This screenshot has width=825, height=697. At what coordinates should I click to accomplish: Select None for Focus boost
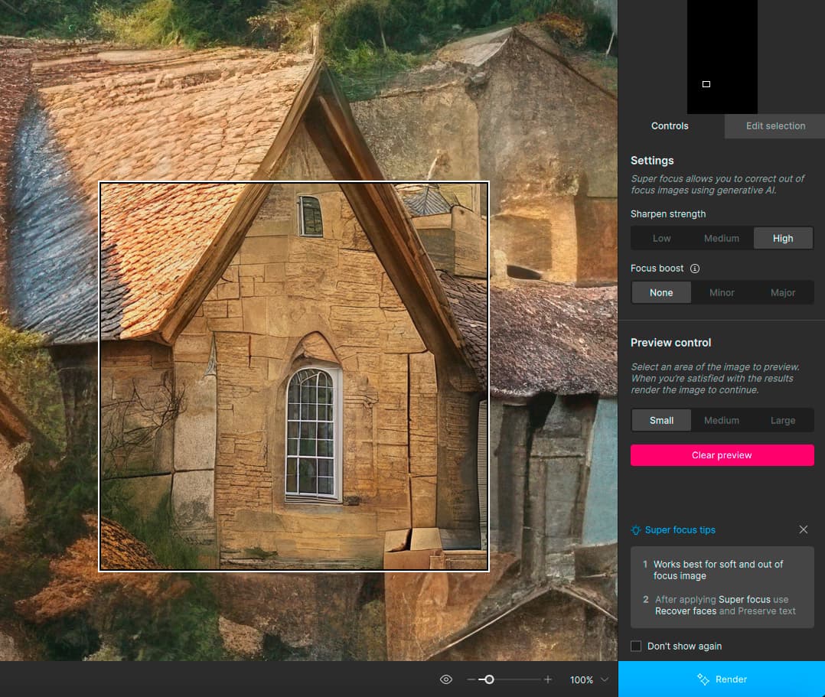[661, 293]
